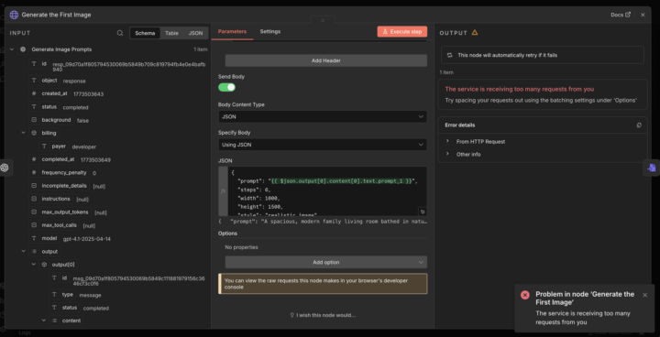
Task: Click the '1 item' label in the Output panel
Action: [446, 72]
